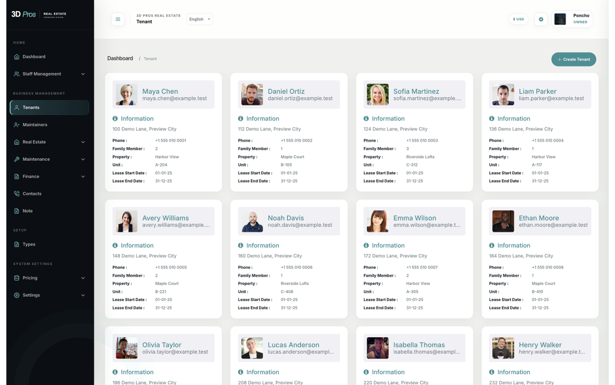The width and height of the screenshot is (615, 385).
Task: Click the Create Tenant button
Action: click(x=574, y=59)
